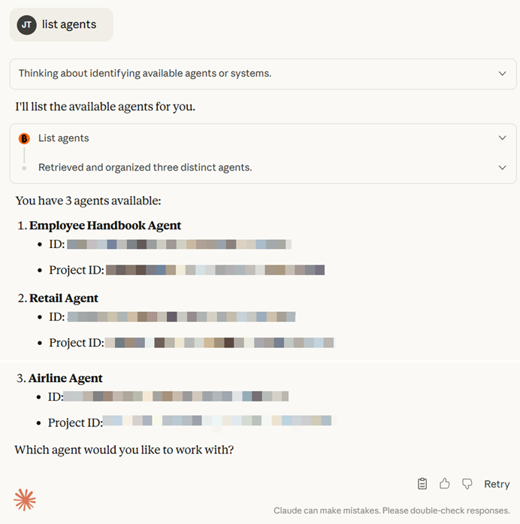Viewport: 520px width, 524px height.
Task: Copy the response with the clipboard icon
Action: point(422,483)
